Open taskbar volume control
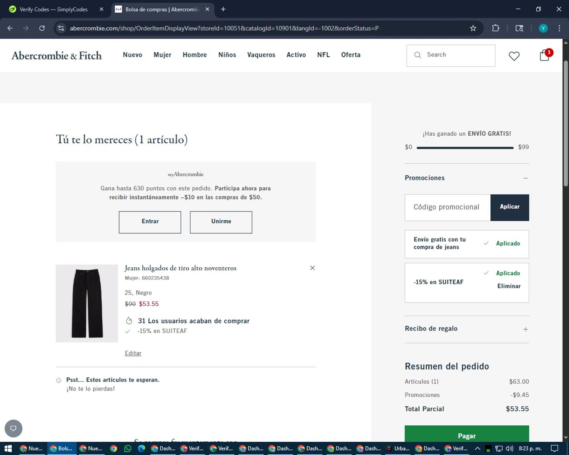 coord(509,449)
